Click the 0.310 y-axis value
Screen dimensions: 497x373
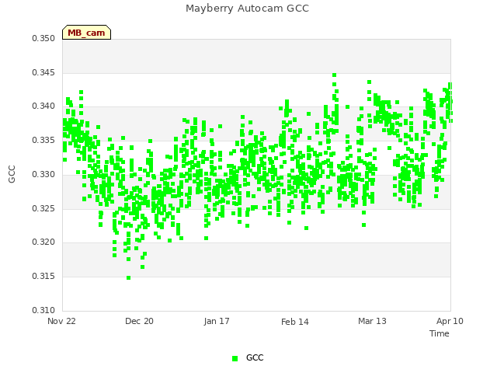(43, 310)
